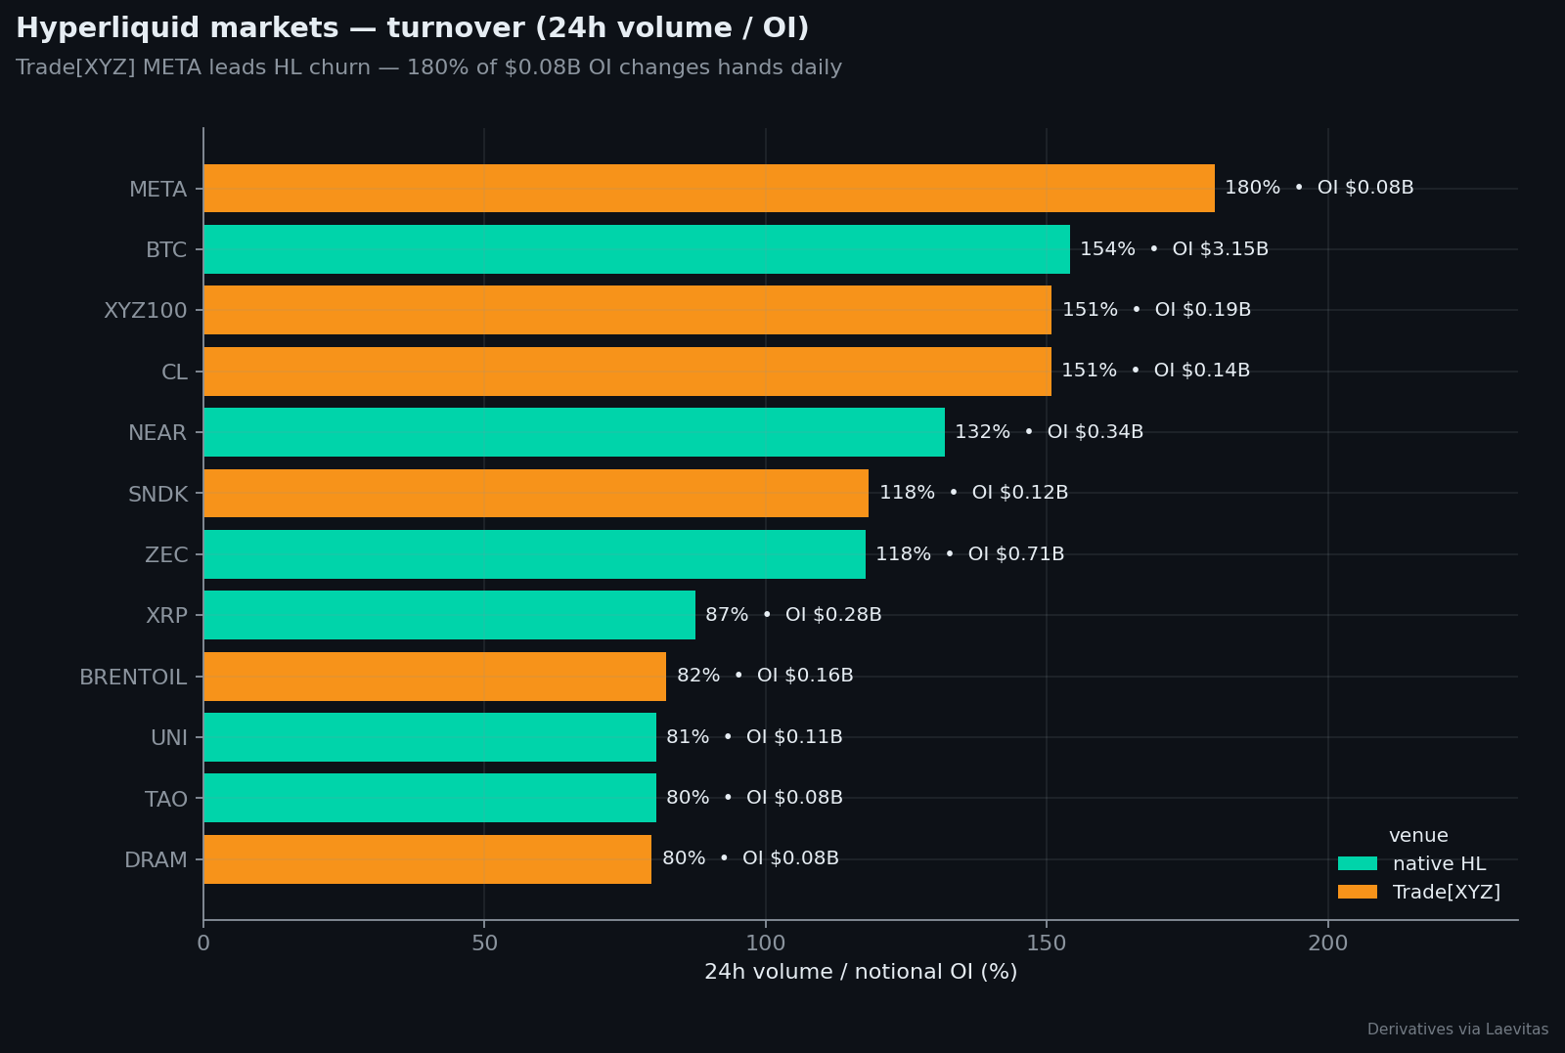Screen dimensions: 1565x1053
Task: Click the '118% • OI $0.71B' annotation
Action: click(969, 554)
